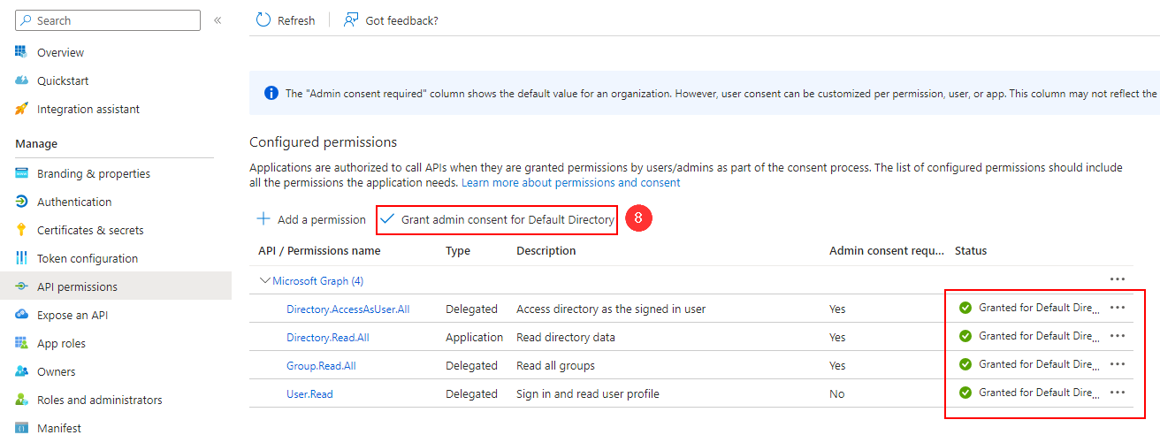Click the Certificates & secrets key icon
Viewport: 1160px width, 435px height.
coord(22,230)
